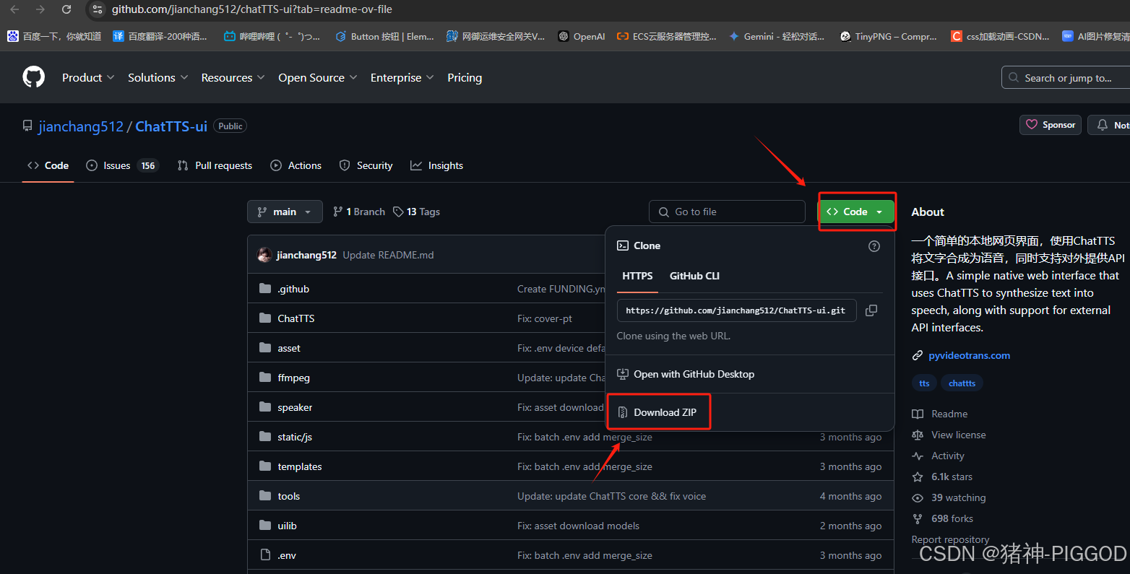The image size is (1130, 574).
Task: Expand the Enterprise menu
Action: point(402,77)
